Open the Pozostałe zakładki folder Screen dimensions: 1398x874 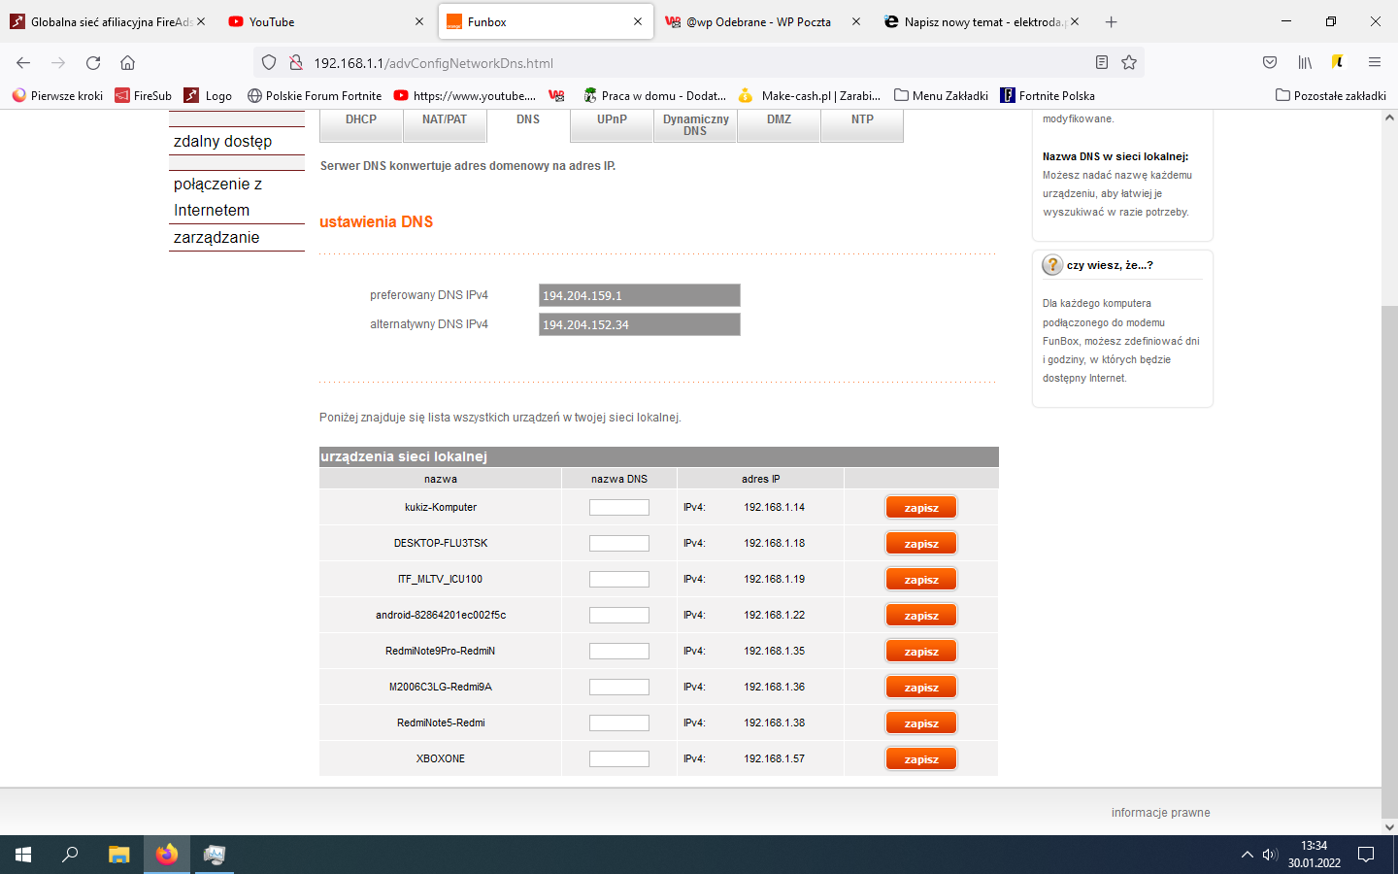[1330, 95]
